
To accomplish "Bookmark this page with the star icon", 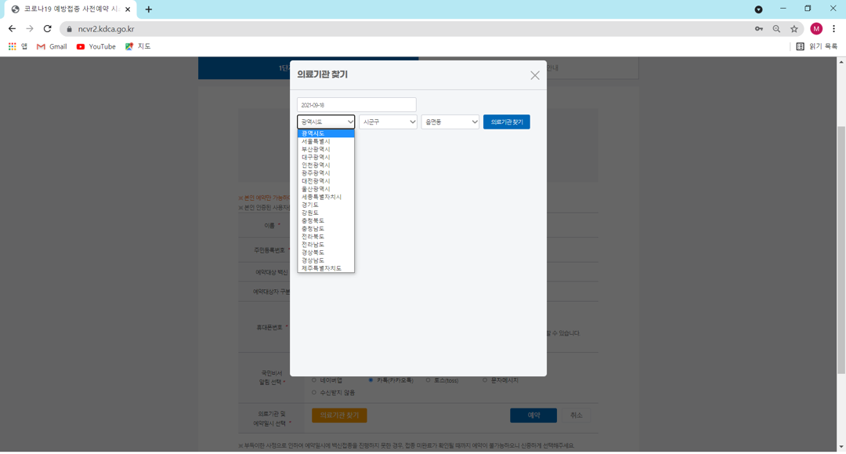I will [x=794, y=29].
